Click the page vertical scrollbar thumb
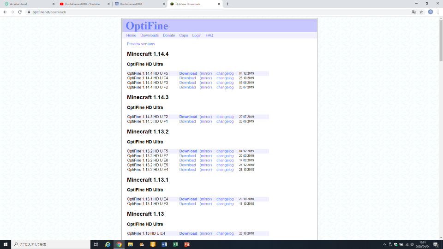Image resolution: width=443 pixels, height=249 pixels. click(x=441, y=41)
